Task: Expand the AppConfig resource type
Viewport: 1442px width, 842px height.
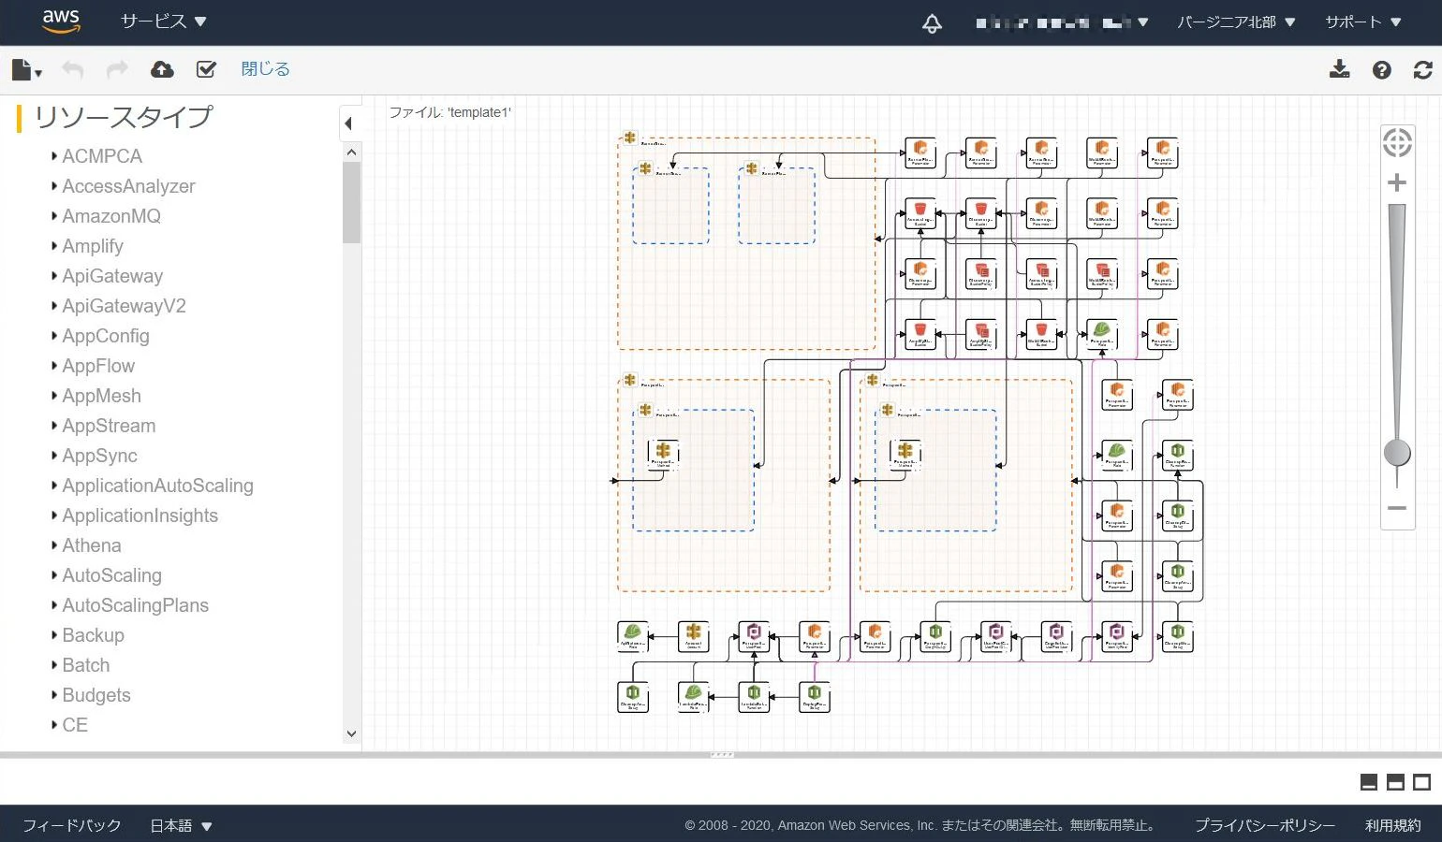Action: point(54,336)
